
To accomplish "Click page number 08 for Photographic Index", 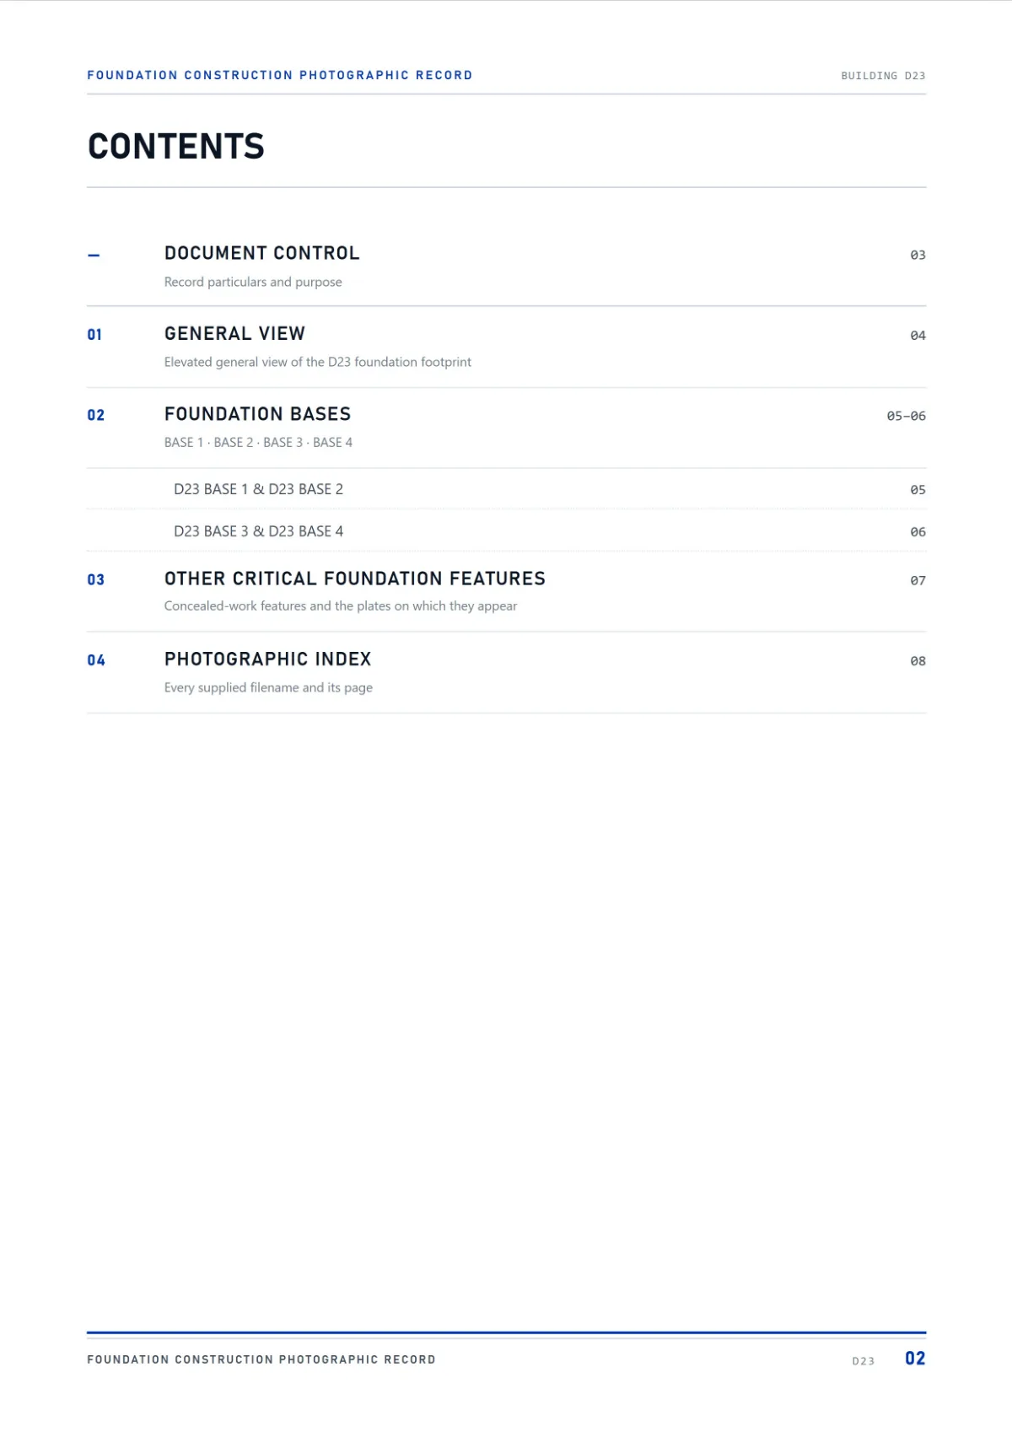I will click(918, 661).
